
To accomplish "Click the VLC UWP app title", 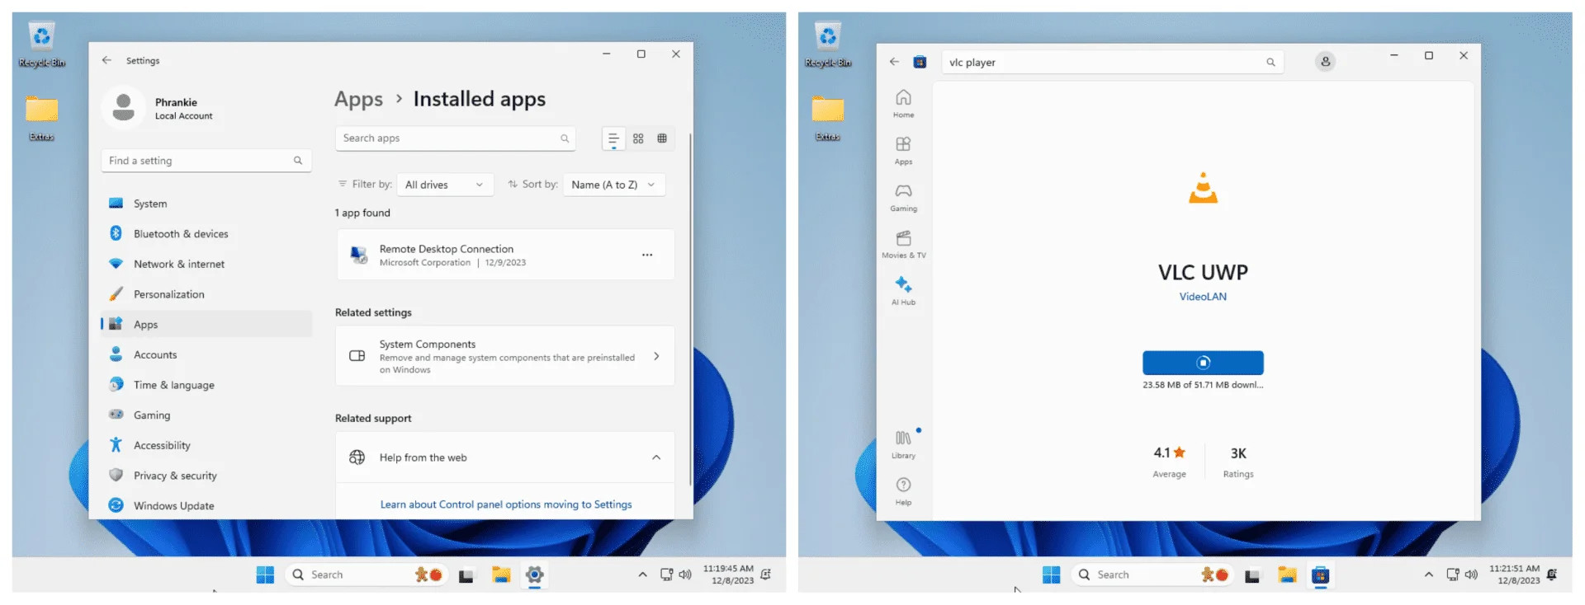I will 1203,272.
